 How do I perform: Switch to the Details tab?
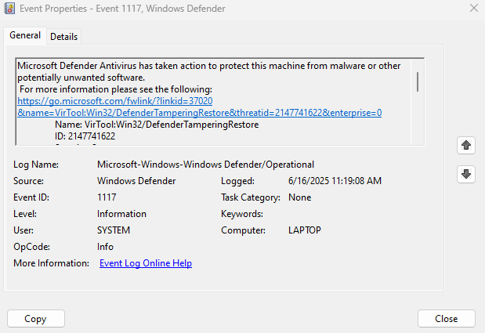tap(63, 37)
